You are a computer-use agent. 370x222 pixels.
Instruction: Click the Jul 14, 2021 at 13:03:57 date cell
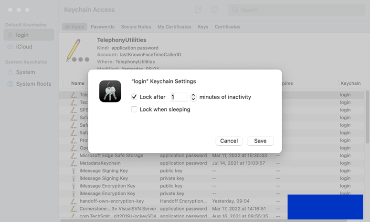239,163
